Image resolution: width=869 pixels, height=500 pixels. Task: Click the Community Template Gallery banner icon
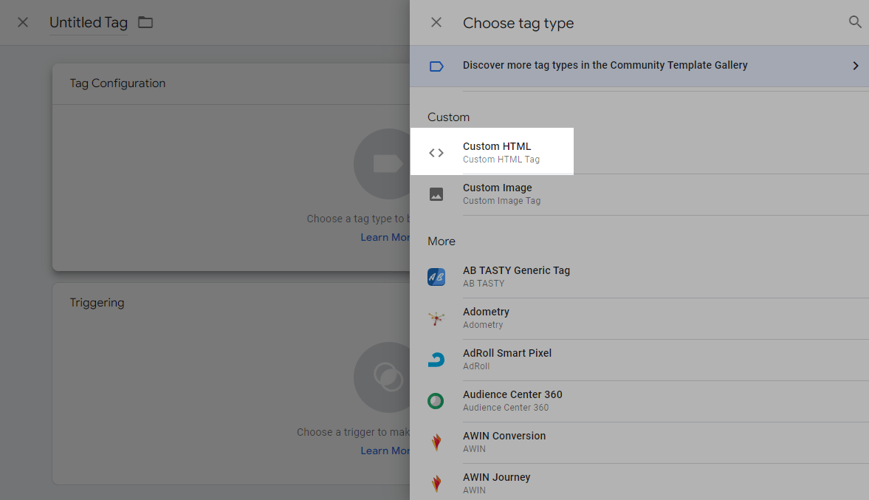click(436, 65)
